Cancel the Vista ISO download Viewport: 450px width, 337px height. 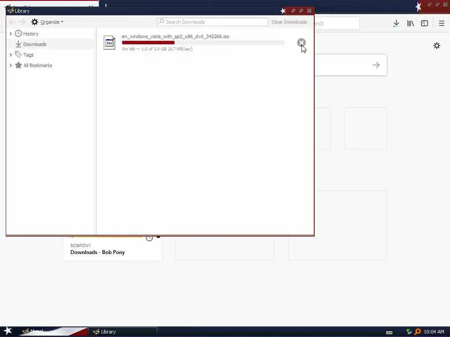301,43
